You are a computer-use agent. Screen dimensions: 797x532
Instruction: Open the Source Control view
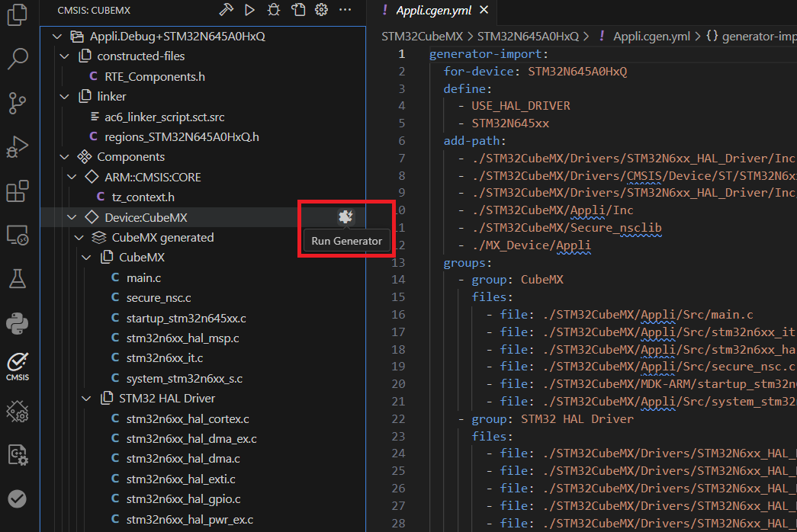(17, 103)
